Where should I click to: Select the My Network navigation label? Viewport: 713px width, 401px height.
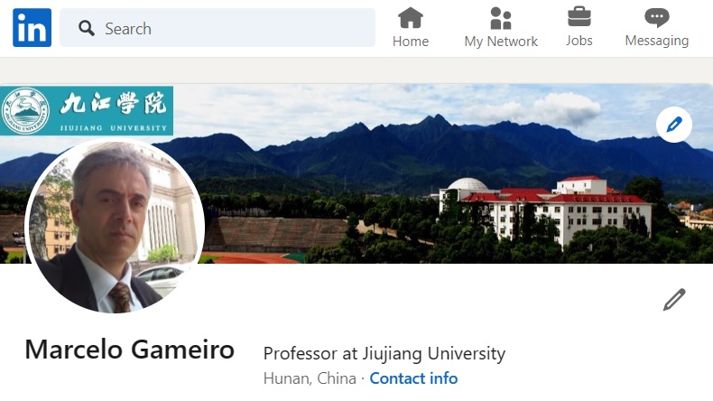point(501,42)
